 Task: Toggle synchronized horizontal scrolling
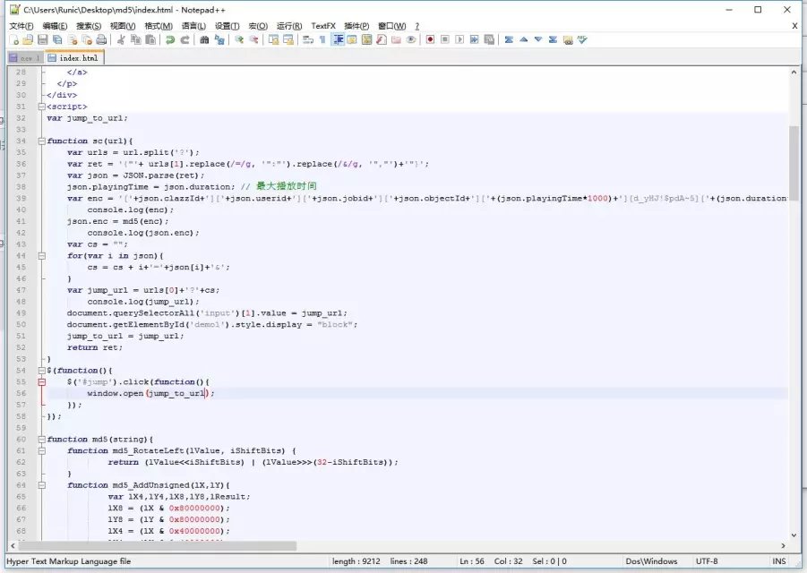pos(288,39)
